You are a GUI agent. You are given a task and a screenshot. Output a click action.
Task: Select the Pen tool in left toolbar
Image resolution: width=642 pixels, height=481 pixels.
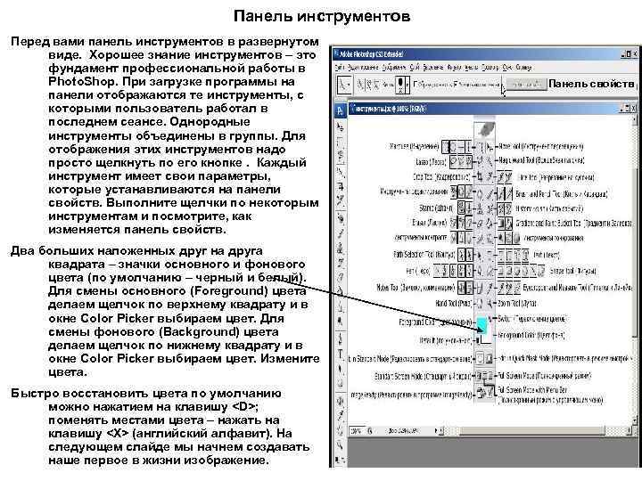(x=340, y=339)
